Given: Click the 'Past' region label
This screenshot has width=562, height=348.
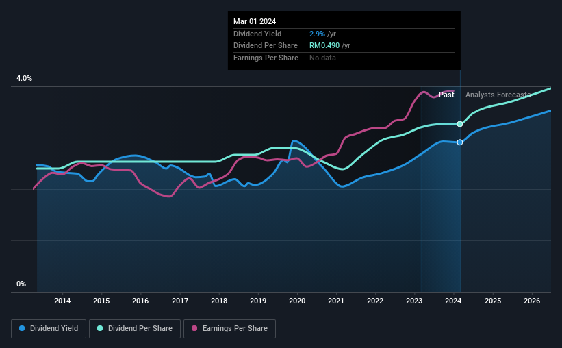Looking at the screenshot, I should tap(446, 95).
